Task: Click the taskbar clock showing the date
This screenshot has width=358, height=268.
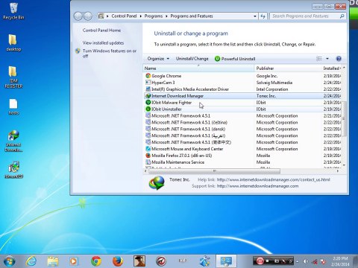Action: [x=340, y=261]
